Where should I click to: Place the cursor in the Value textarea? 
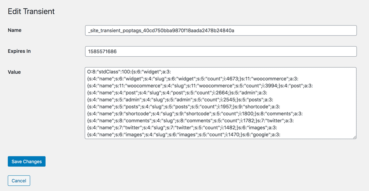click(x=220, y=103)
